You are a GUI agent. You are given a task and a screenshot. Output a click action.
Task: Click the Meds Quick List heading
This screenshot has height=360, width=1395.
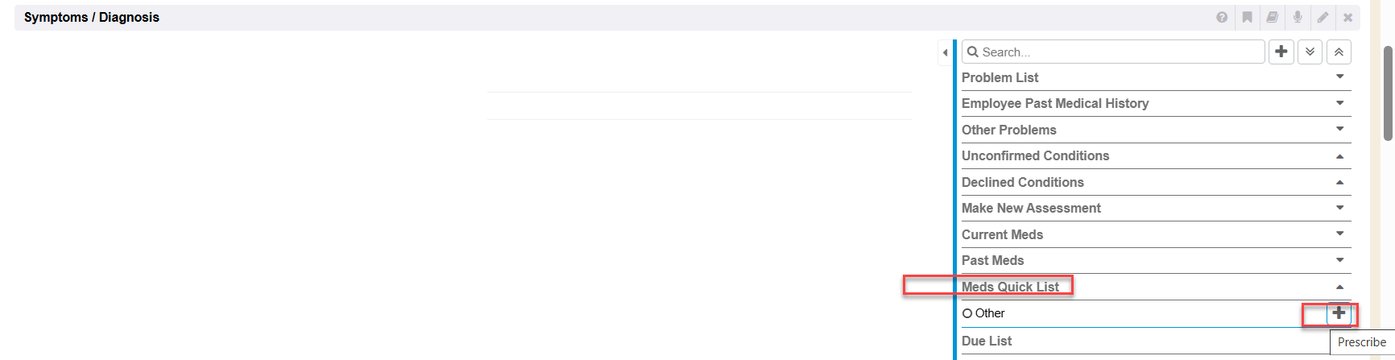1010,287
